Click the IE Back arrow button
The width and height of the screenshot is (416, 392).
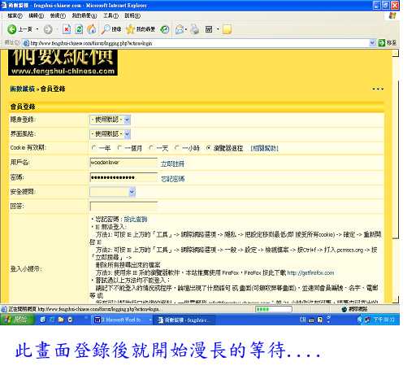pos(12,29)
